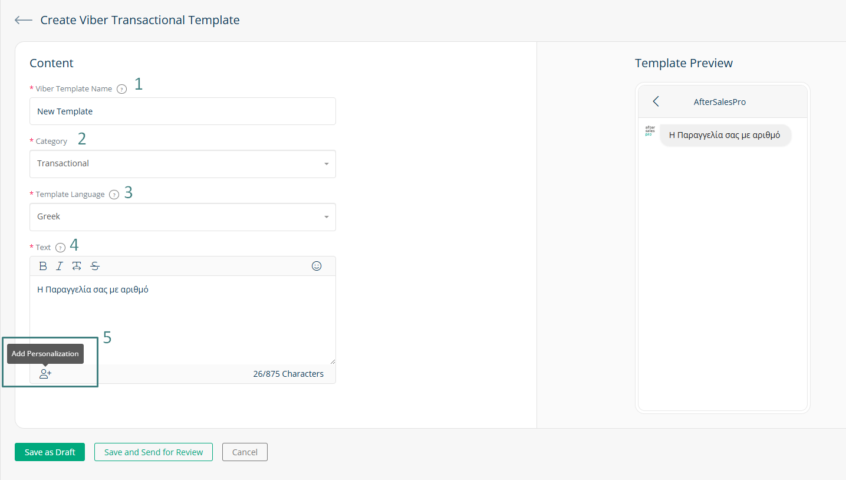Image resolution: width=846 pixels, height=480 pixels.
Task: Toggle italic formatting in text editor
Action: (x=60, y=266)
